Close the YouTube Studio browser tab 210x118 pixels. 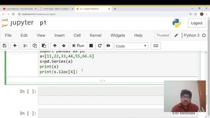click(36, 9)
